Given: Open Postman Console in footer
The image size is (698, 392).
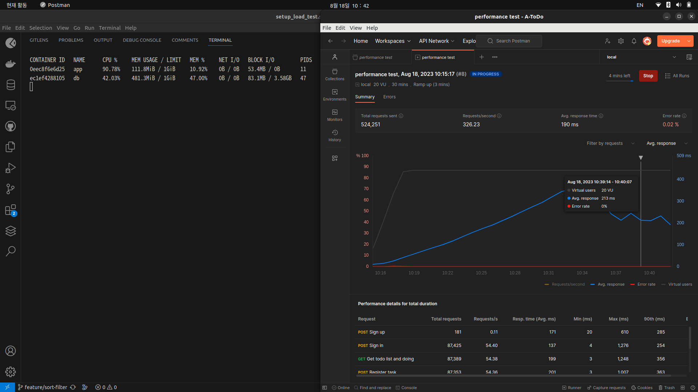Looking at the screenshot, I should click(406, 388).
